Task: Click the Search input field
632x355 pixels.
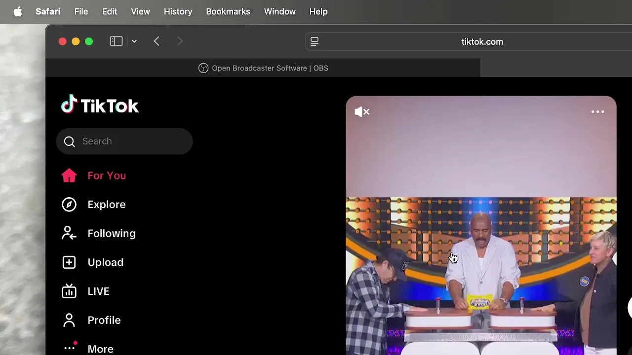Action: (124, 142)
